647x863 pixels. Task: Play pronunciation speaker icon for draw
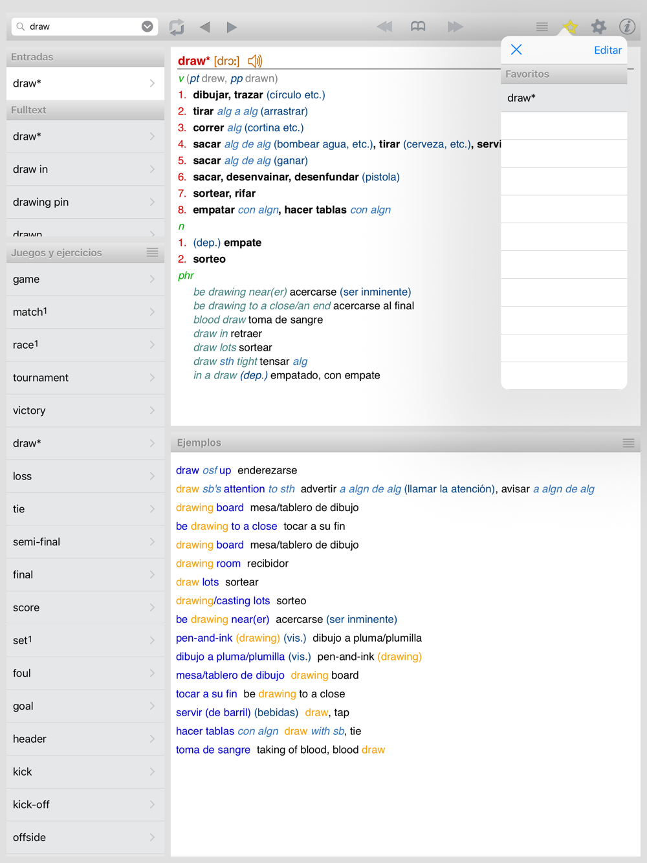point(255,61)
